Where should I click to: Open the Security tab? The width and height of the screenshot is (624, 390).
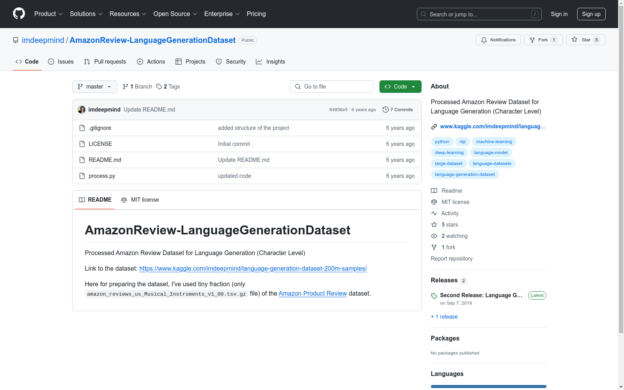231,62
